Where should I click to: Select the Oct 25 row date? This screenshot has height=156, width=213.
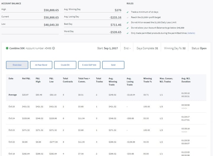click(11, 107)
